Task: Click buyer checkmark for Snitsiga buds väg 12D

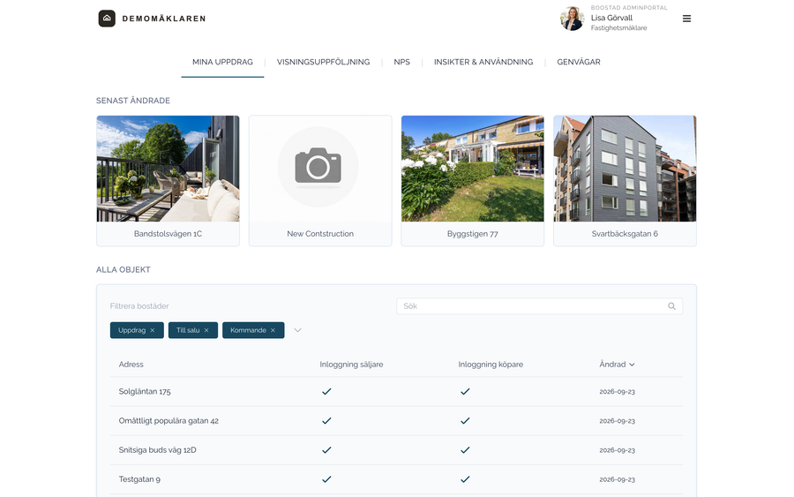Action: point(465,450)
